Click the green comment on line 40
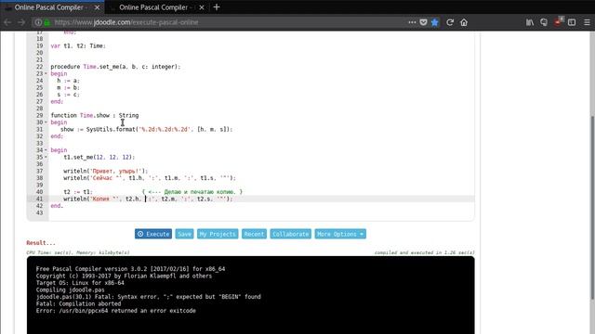The height and width of the screenshot is (334, 595). (192, 192)
